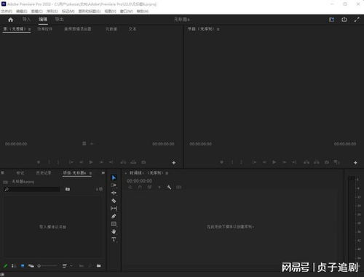Select the Ripple Edit tool
Viewport: 364px width, 277px height.
coord(114,193)
